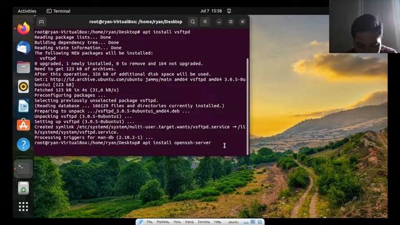
Task: Exit fullscreen via mini toolbar icon
Action: 252,222
